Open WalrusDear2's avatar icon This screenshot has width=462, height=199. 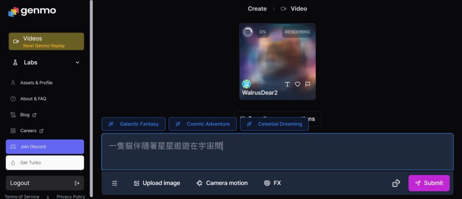pos(246,84)
